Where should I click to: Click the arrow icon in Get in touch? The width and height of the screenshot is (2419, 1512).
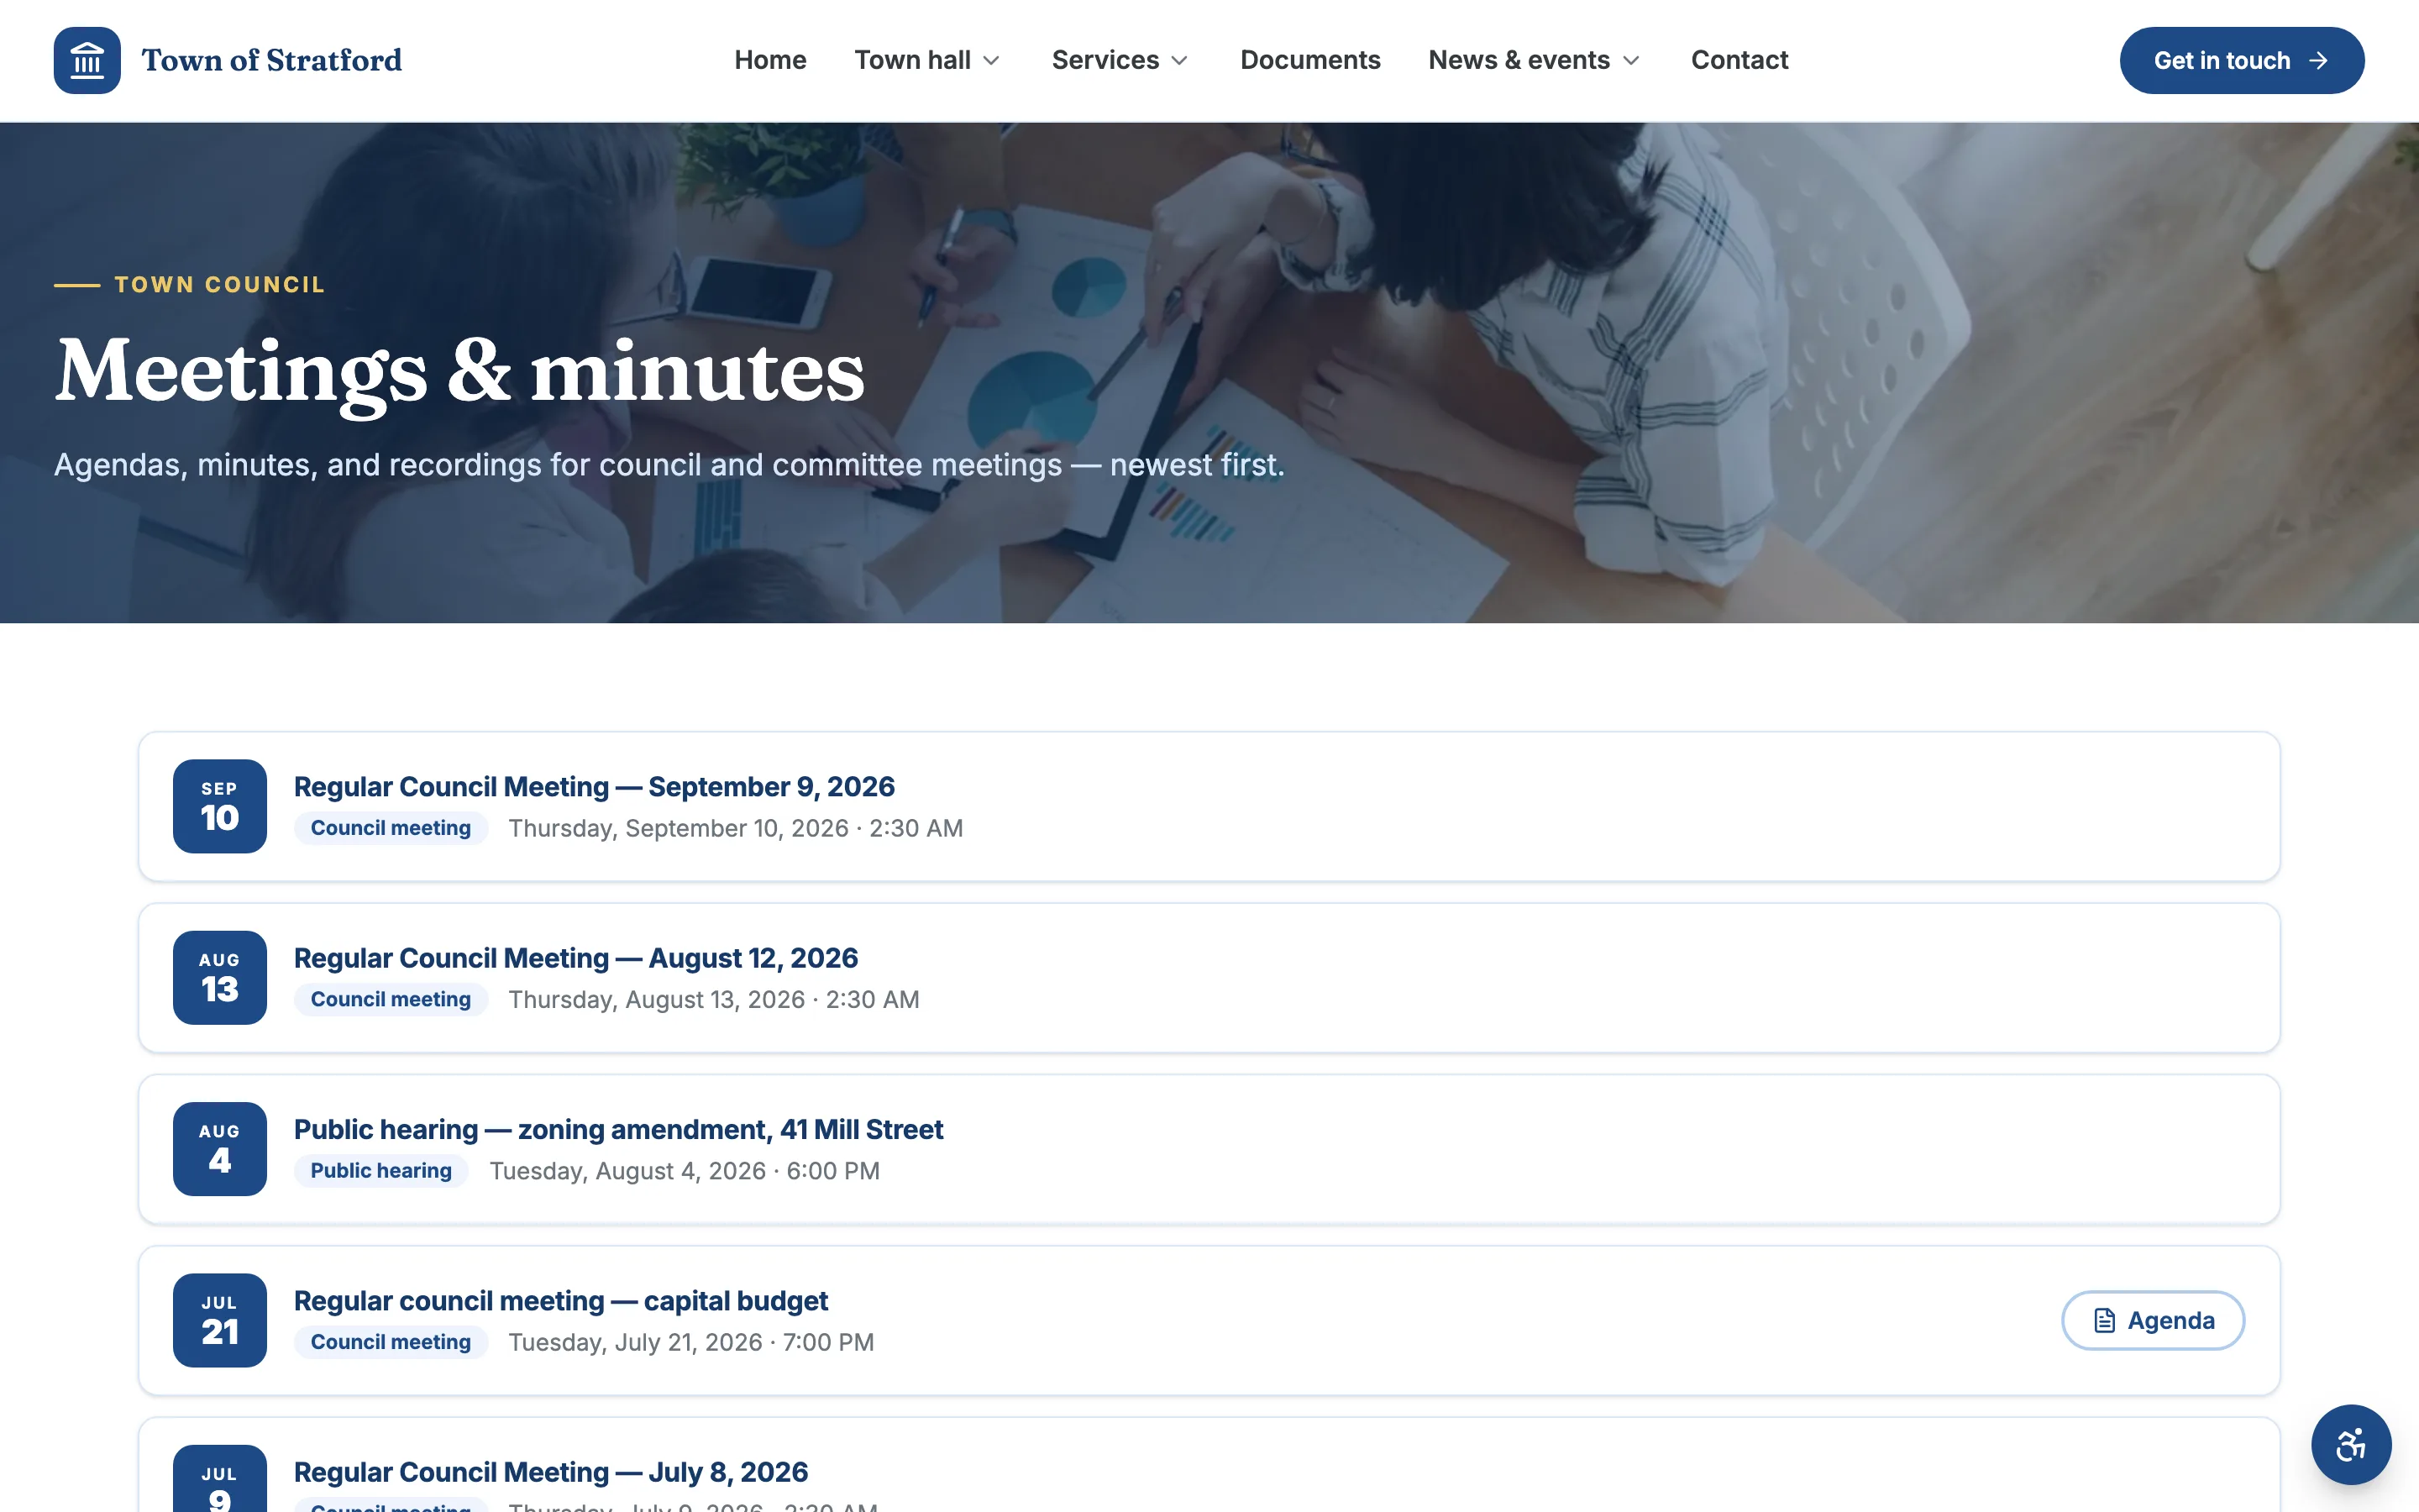point(2318,61)
